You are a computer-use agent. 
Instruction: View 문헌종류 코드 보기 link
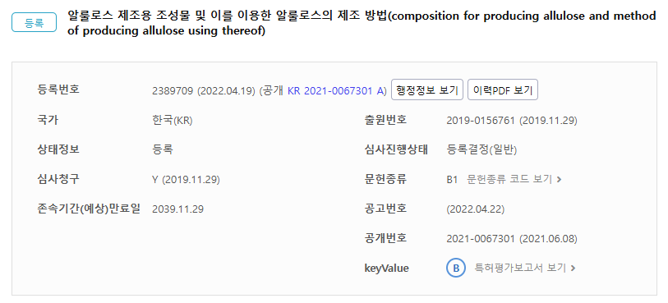pos(509,180)
